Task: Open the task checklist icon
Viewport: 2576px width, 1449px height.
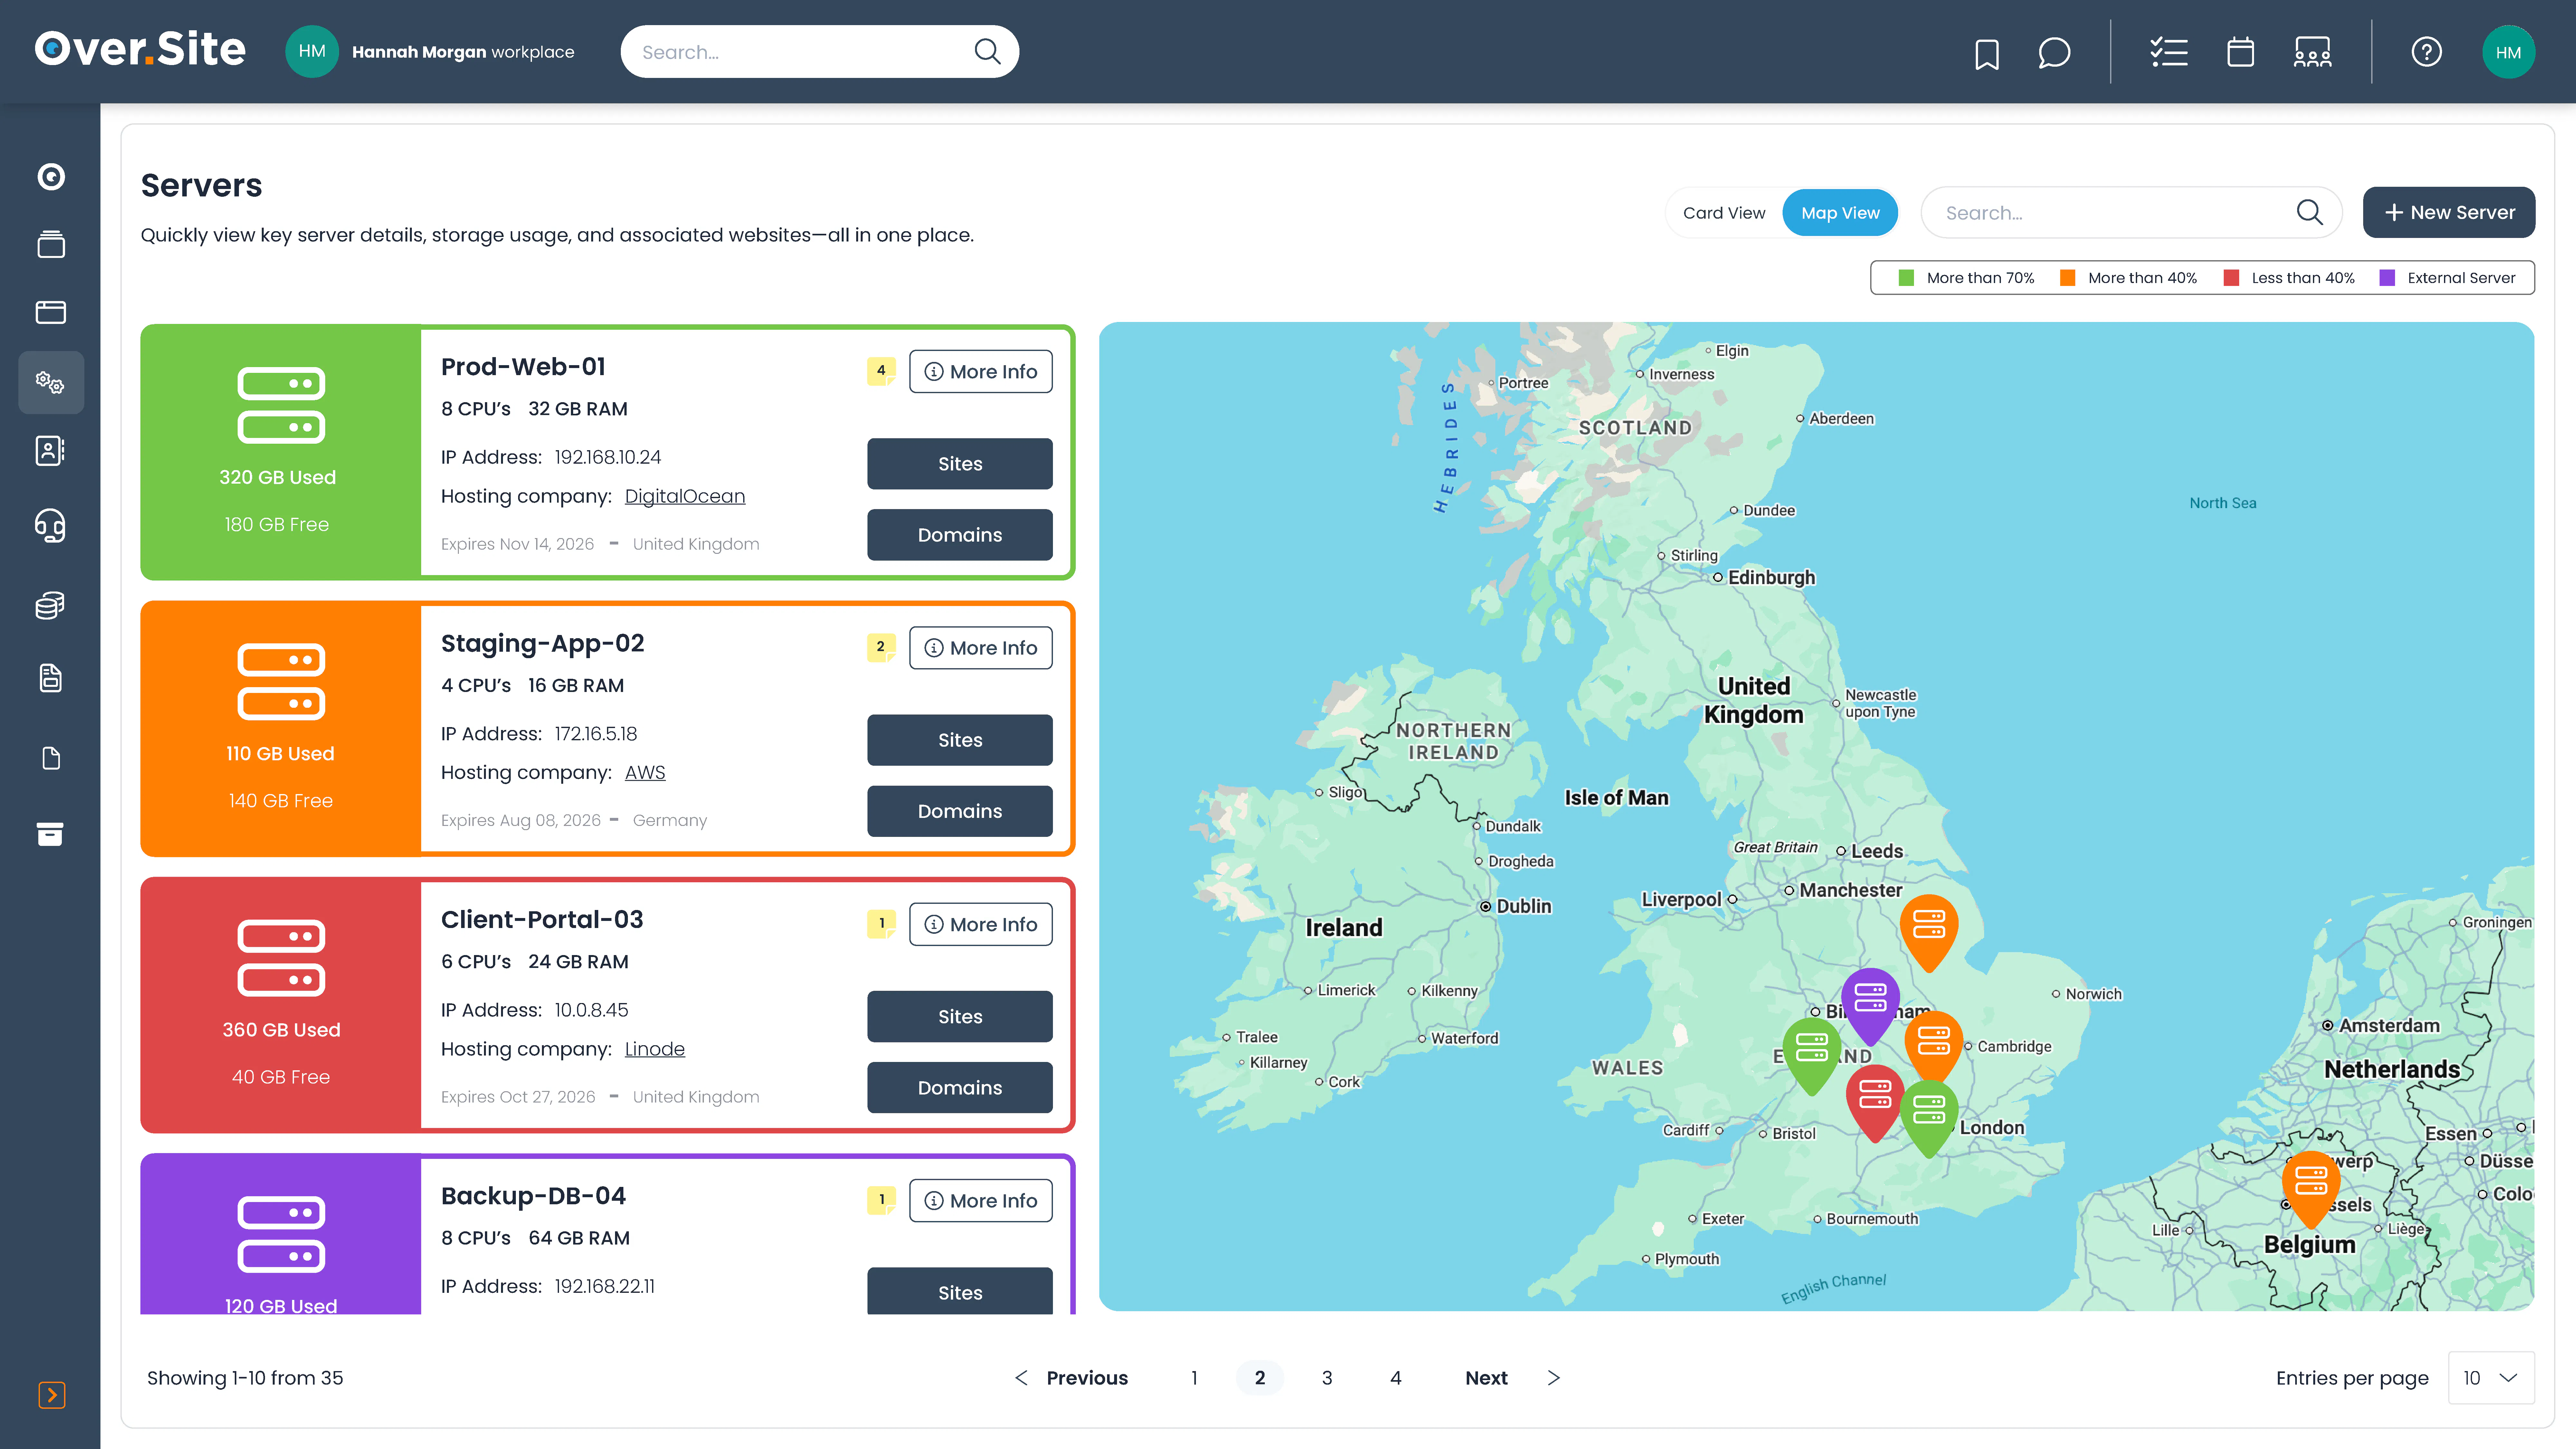Action: pos(2169,52)
